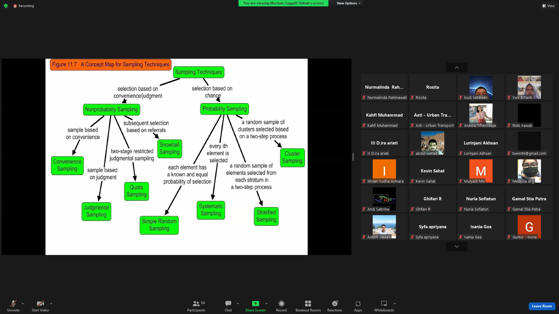Go to next page of participant videos
559x314 pixels.
457,247
